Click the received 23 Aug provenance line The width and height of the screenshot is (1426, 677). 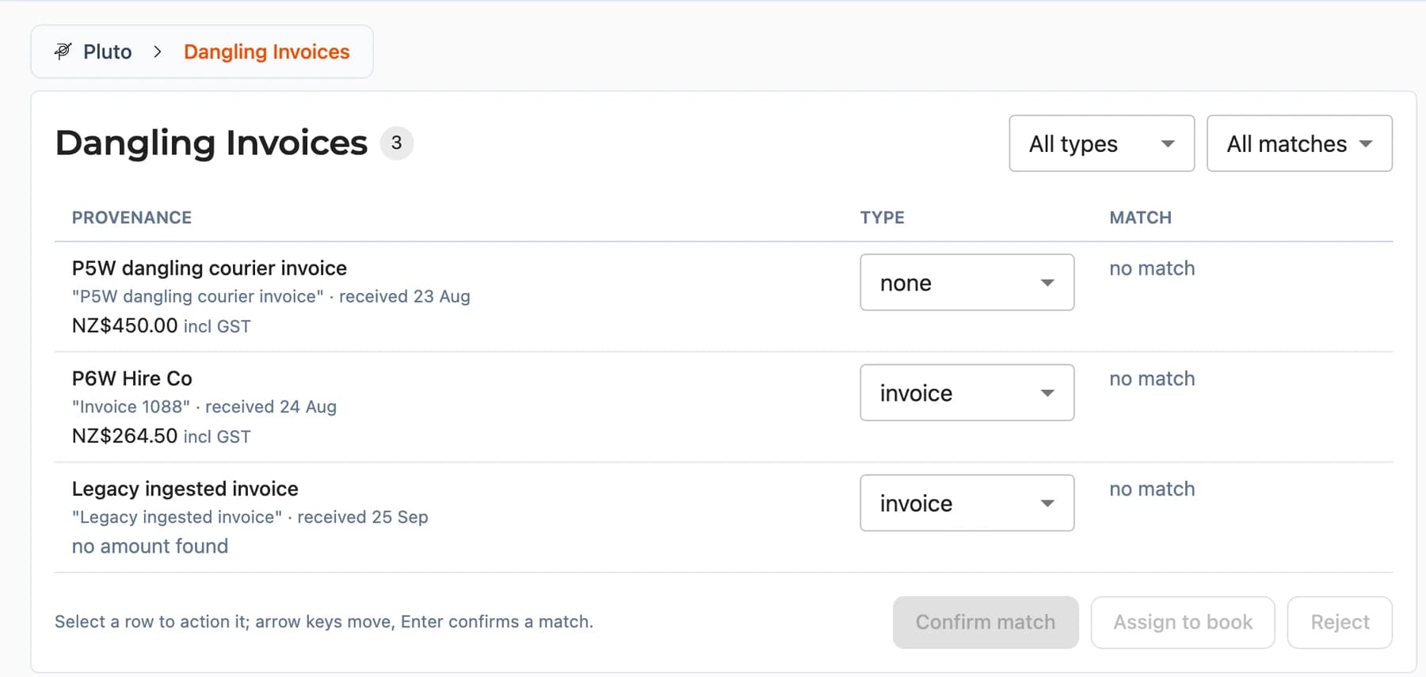pyautogui.click(x=271, y=296)
